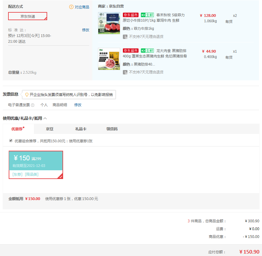
Task: Click the 京东超市 badge on the pork ribs item
Action: [131, 51]
